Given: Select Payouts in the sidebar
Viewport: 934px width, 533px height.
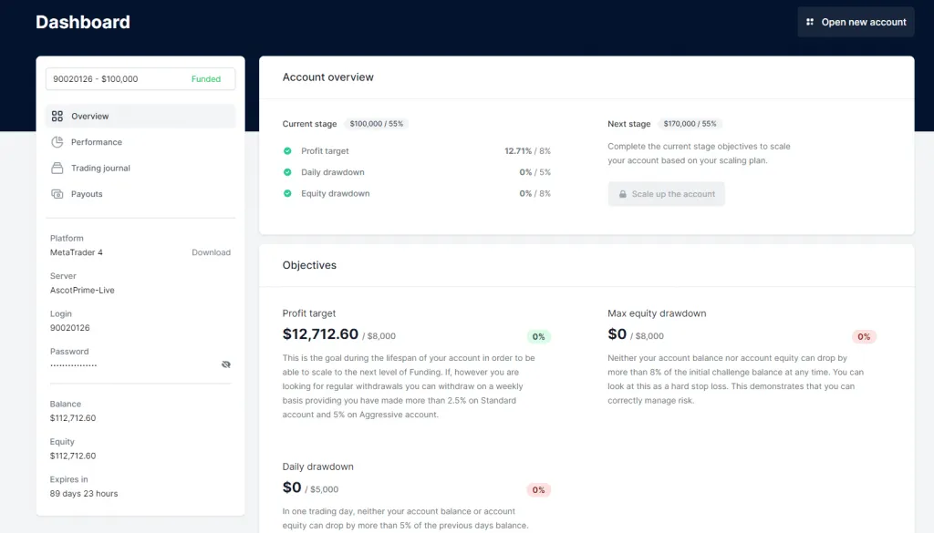Looking at the screenshot, I should coord(87,194).
